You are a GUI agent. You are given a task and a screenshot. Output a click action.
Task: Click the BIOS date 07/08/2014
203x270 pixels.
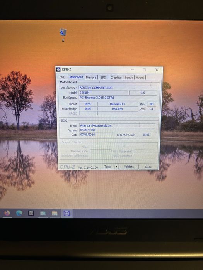click(97, 135)
